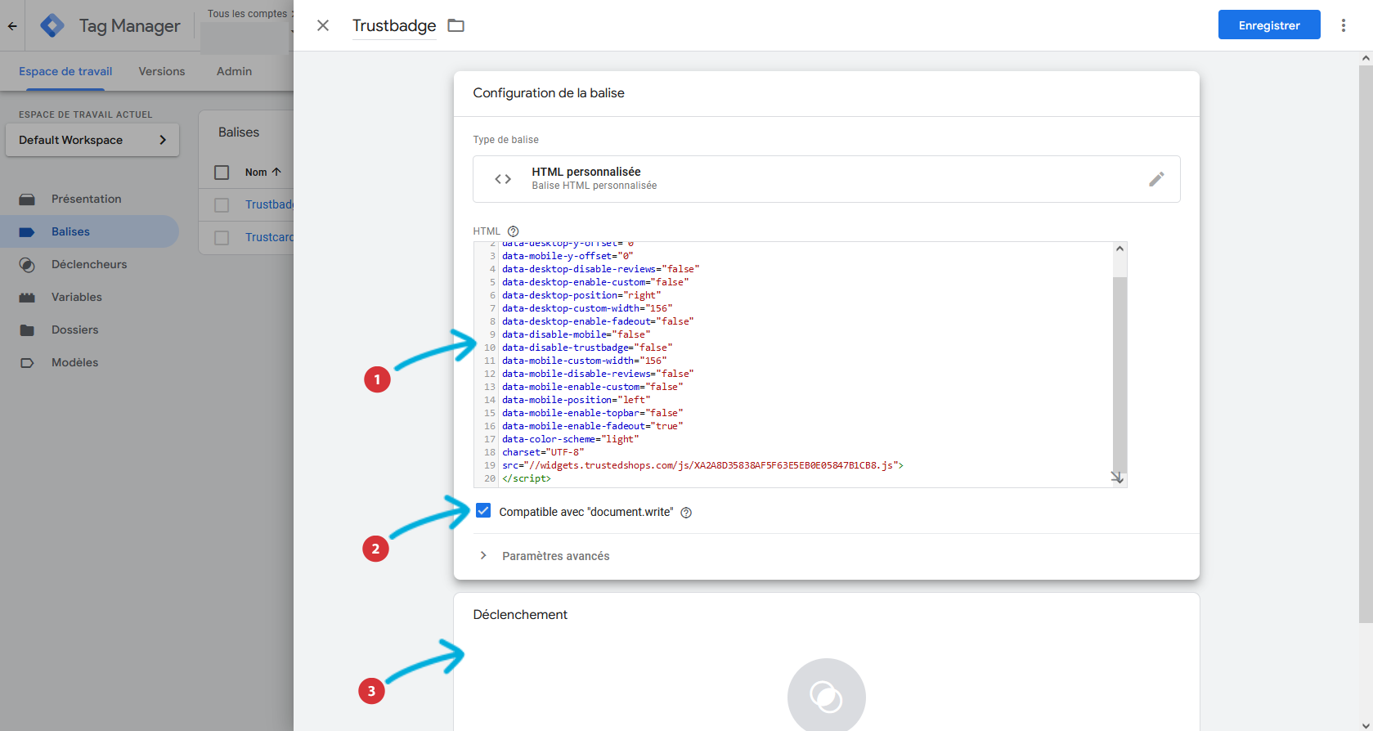The height and width of the screenshot is (731, 1373).
Task: Open the Versions tab
Action: (x=162, y=71)
